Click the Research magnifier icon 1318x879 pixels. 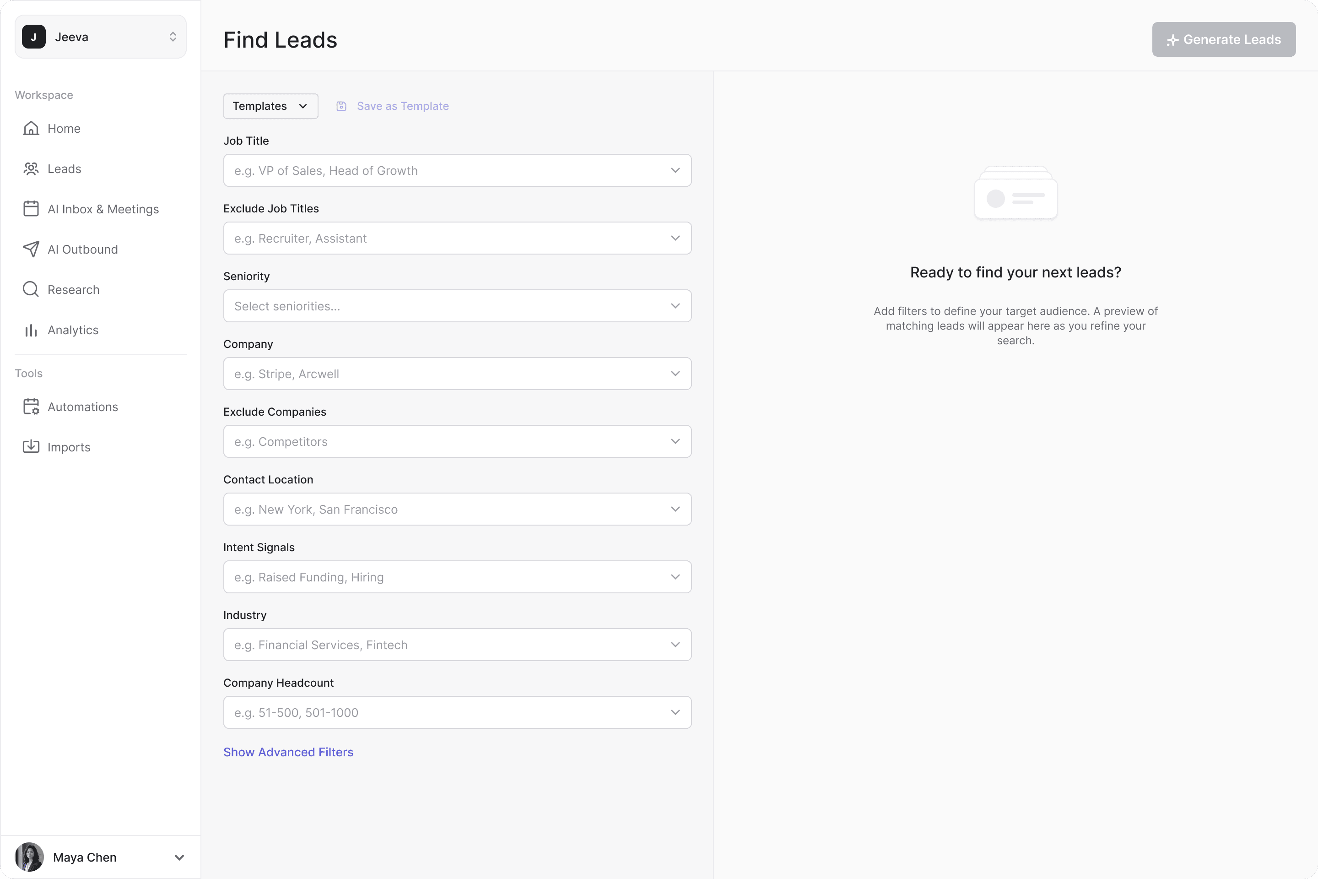[31, 290]
